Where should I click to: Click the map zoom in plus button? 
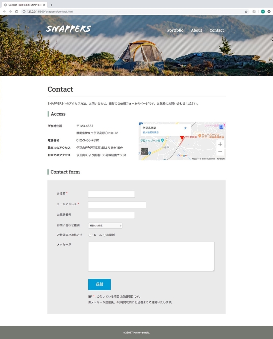point(220,144)
